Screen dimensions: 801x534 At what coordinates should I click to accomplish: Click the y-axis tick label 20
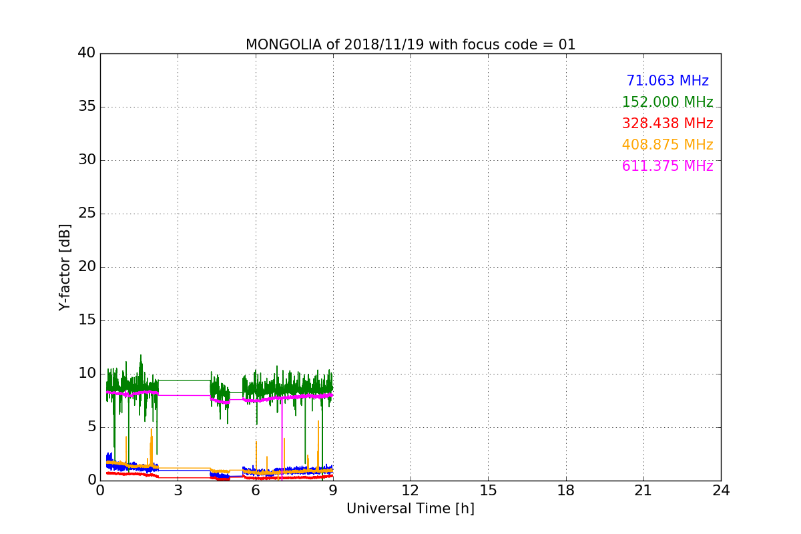87,267
